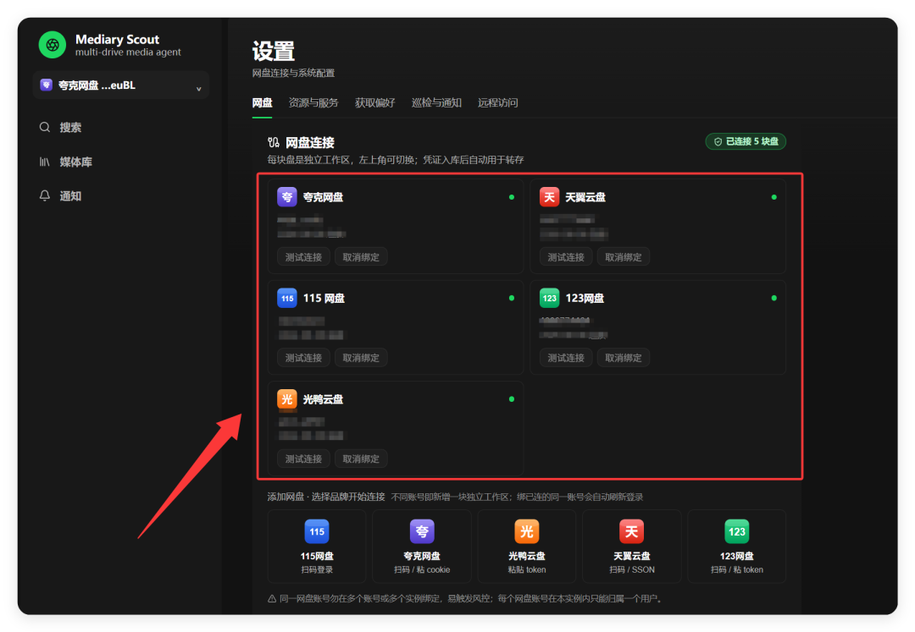Click the 网盘连接 link icon
Image resolution: width=915 pixels, height=632 pixels.
pyautogui.click(x=273, y=142)
